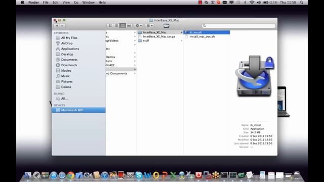Open the Apple menu
The image size is (324, 182).
point(22,3)
